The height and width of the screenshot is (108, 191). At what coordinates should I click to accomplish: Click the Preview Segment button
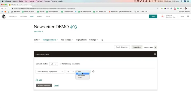click(44, 85)
